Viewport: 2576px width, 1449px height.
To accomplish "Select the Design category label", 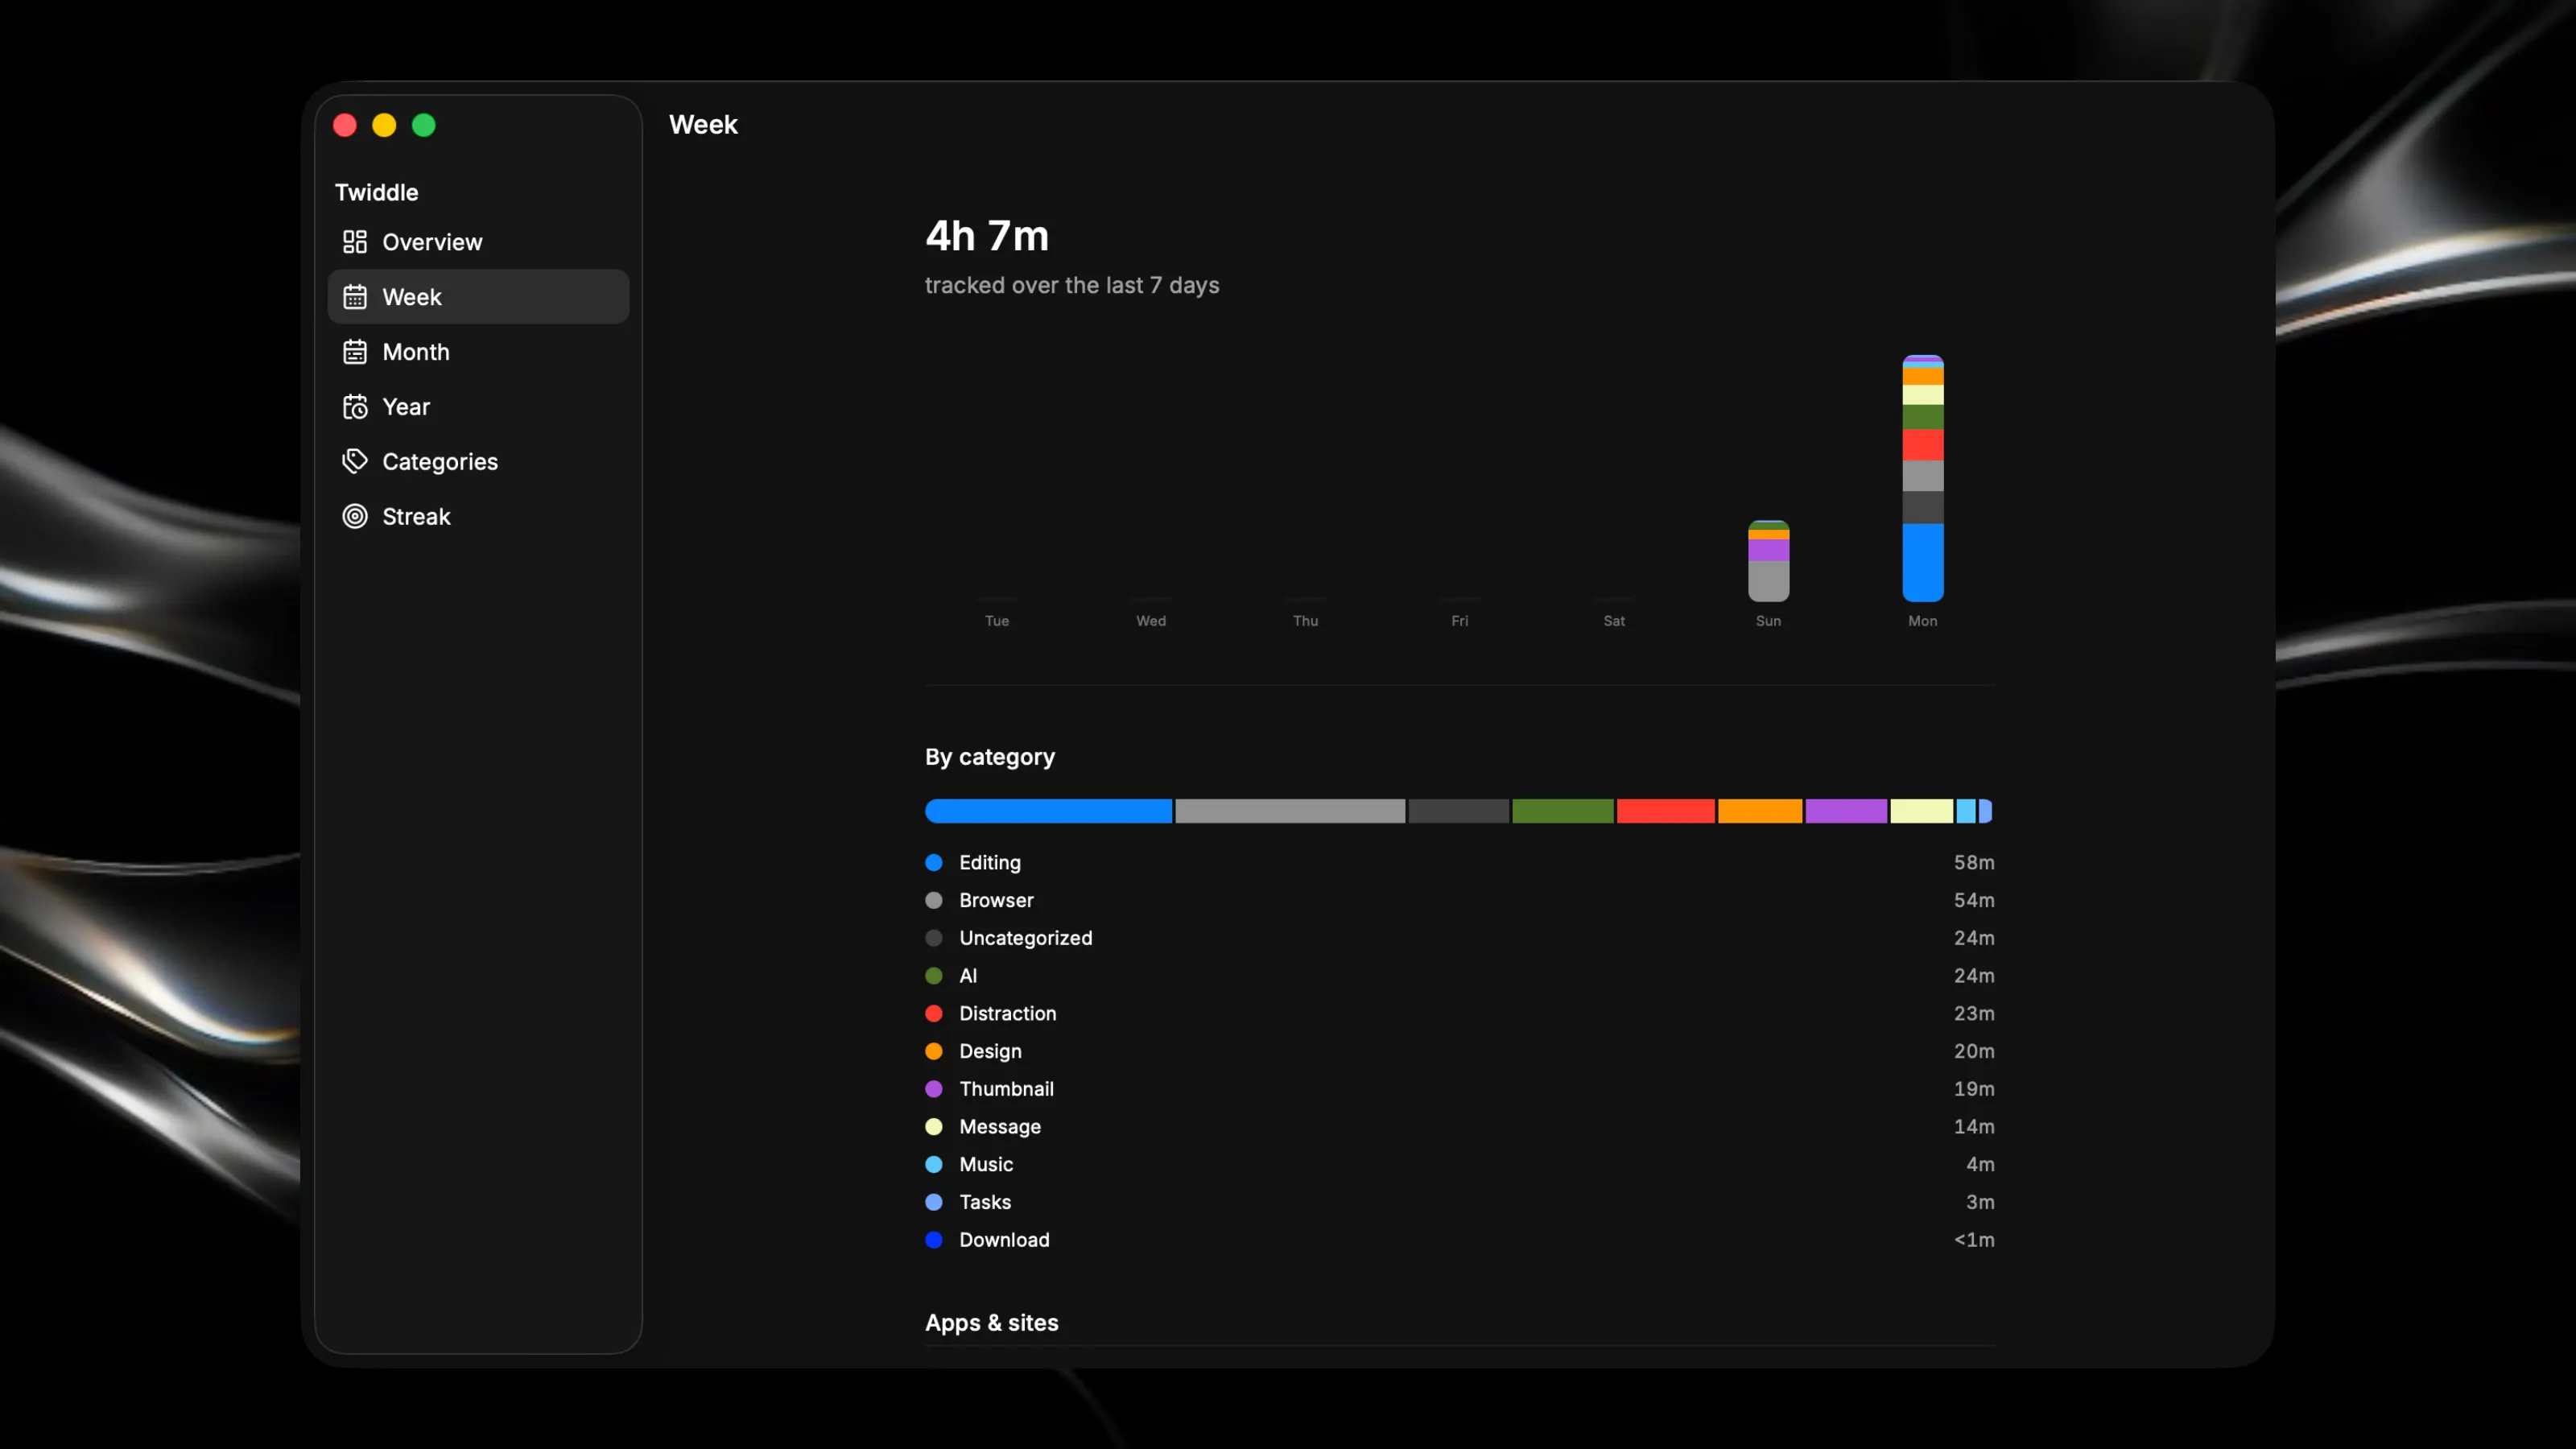I will [990, 1051].
